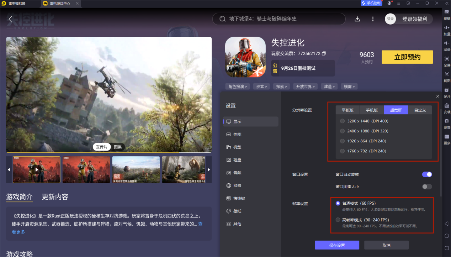Open the 9月26日删档测试 announcement

[x=303, y=68]
